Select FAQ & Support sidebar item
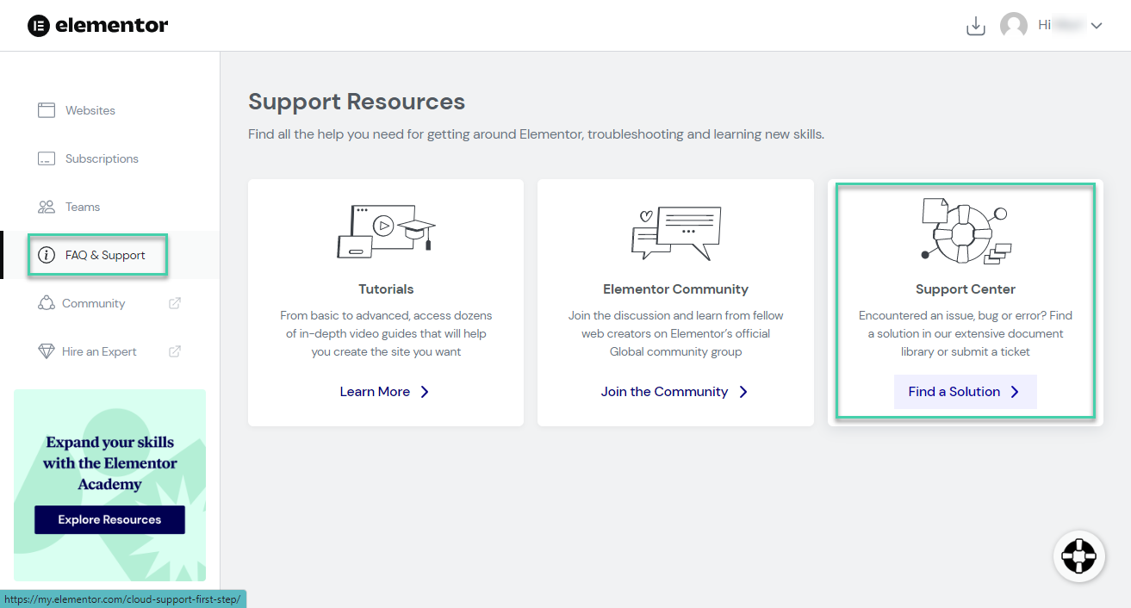Viewport: 1131px width, 608px height. pos(104,255)
